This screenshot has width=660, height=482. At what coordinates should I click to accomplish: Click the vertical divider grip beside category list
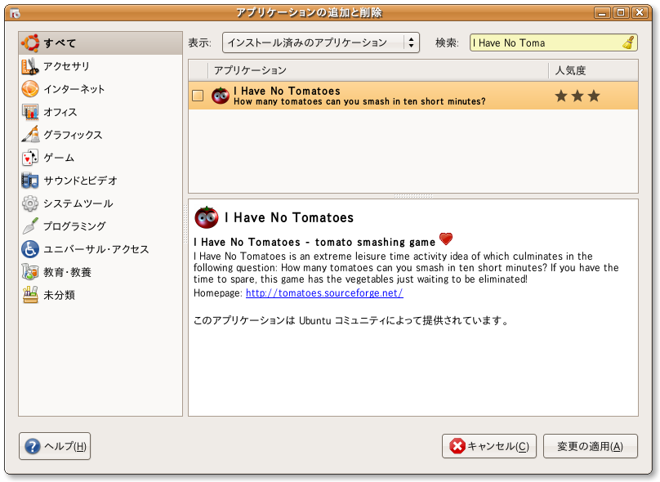185,224
